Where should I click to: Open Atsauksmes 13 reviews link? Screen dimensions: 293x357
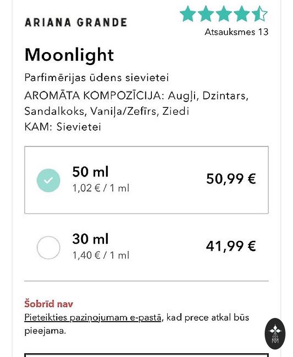coord(236,32)
